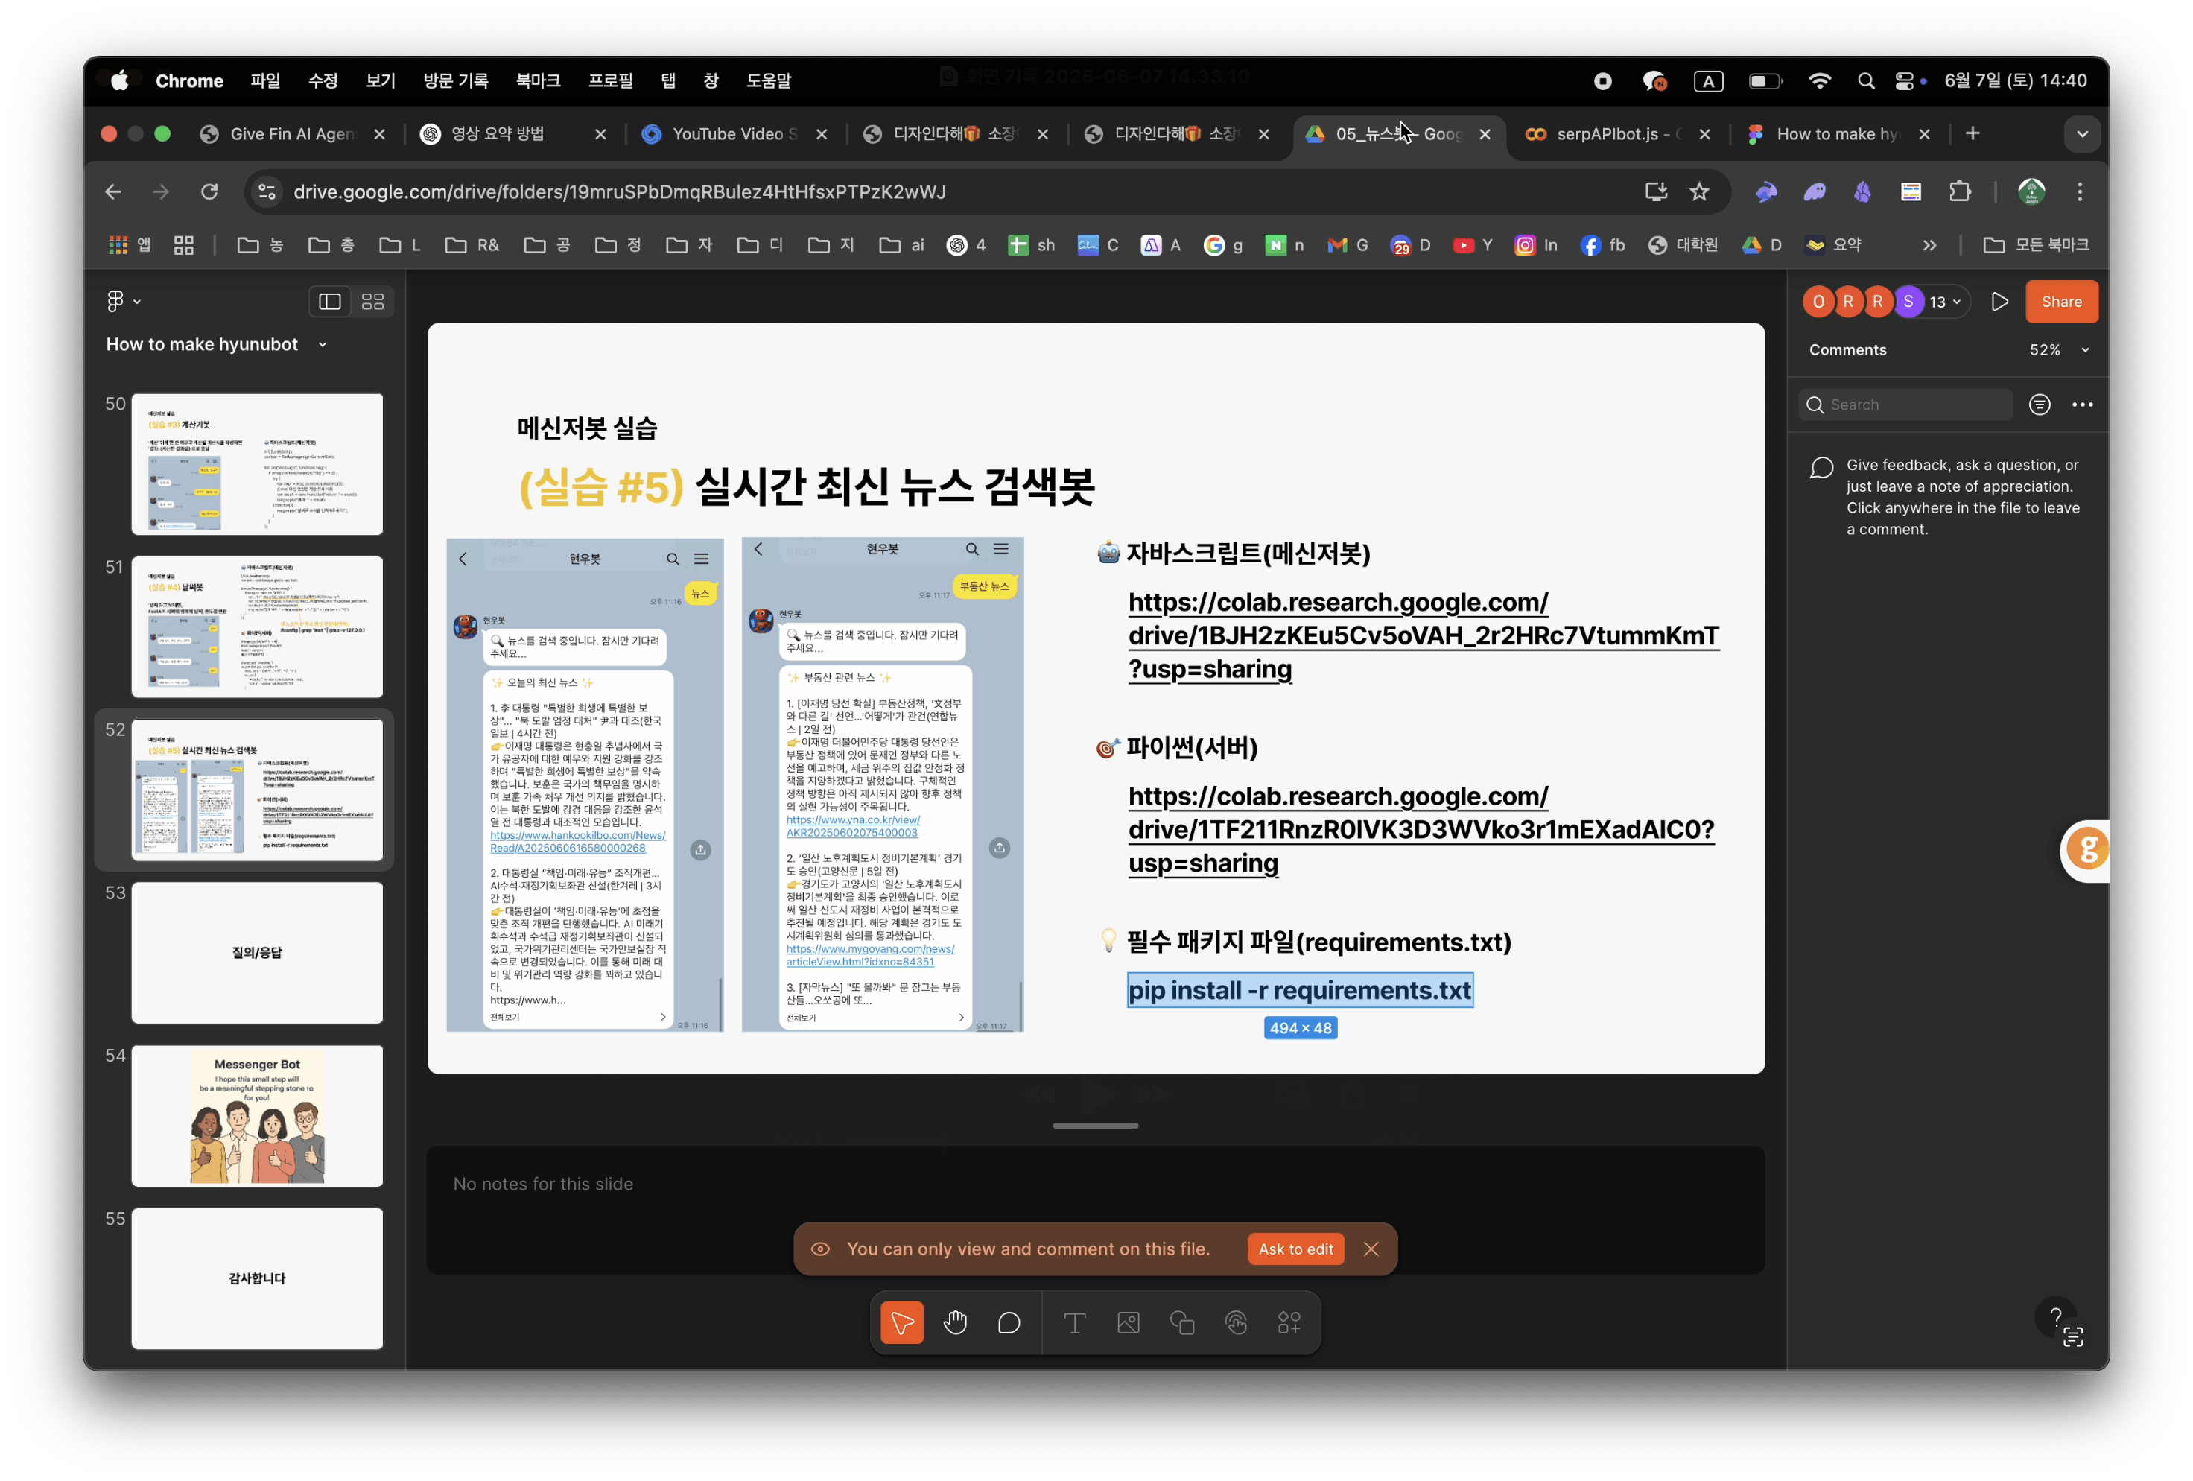Click the Share button

pyautogui.click(x=2061, y=301)
